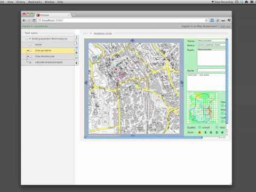Viewport: 256px width, 192px height.
Task: Open the Modus dropdown
Action: [x=211, y=45]
